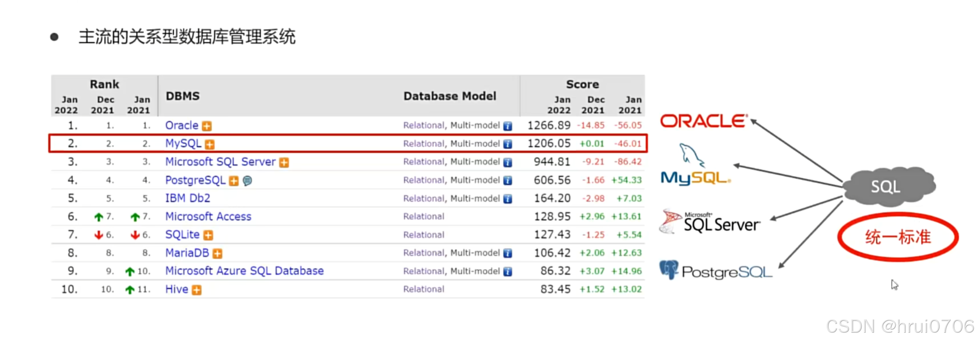
Task: Click the green up arrow in the Azure SQL row
Action: click(x=130, y=271)
